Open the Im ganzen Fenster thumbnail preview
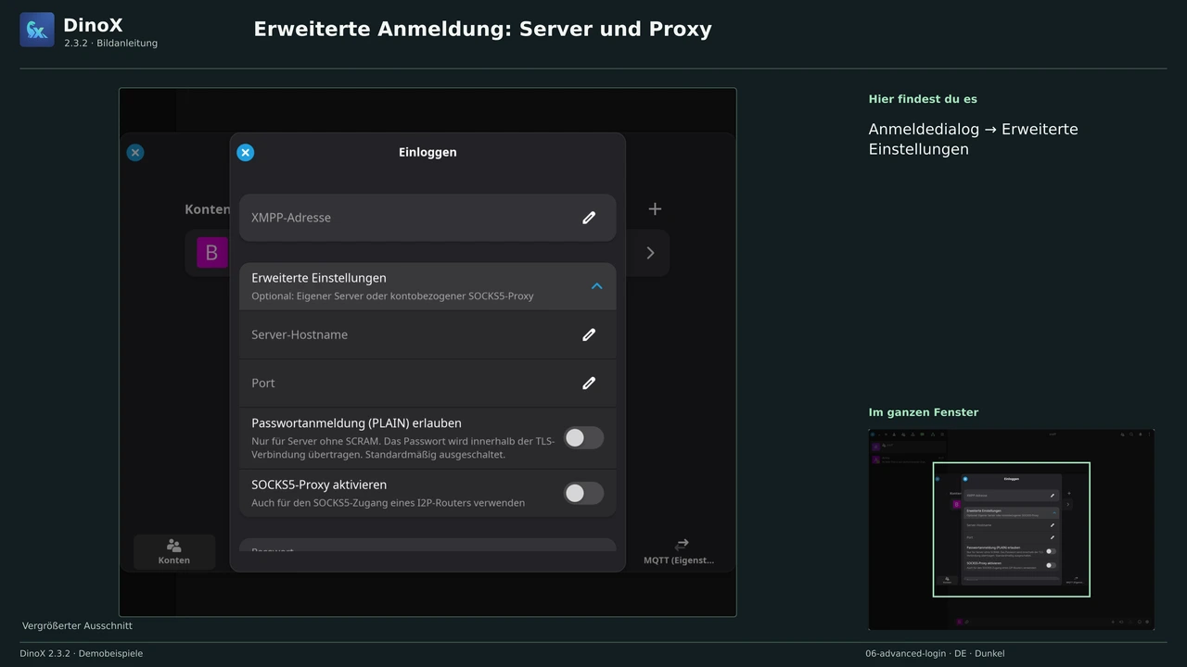The width and height of the screenshot is (1187, 667). [x=1012, y=530]
